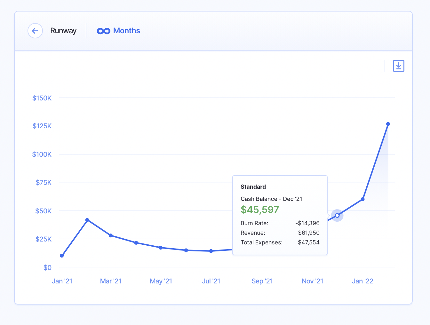The width and height of the screenshot is (430, 325).
Task: Click the Burn Rate row in tooltip
Action: pos(280,223)
